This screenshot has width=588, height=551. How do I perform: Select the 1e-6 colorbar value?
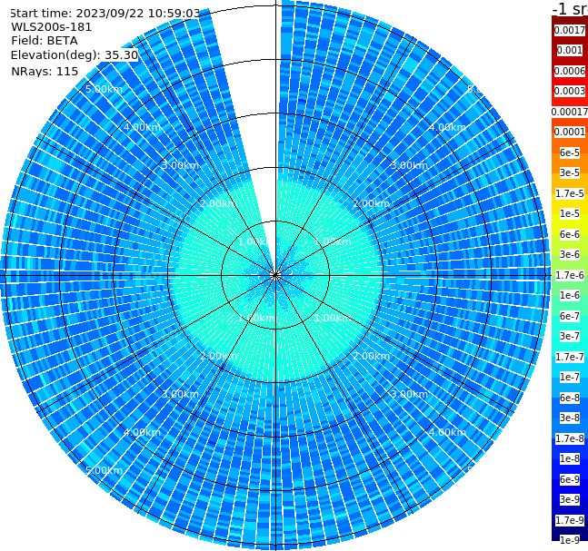click(x=570, y=295)
